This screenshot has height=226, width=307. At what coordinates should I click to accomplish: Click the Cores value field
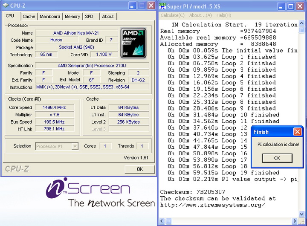105,146
